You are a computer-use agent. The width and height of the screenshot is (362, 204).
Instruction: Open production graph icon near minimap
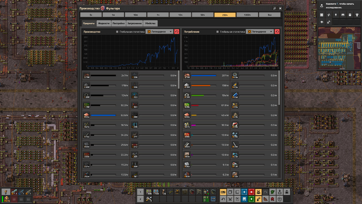tap(329, 15)
